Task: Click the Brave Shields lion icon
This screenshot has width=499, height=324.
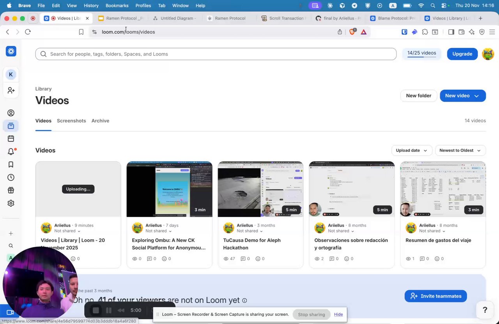Action: tap(352, 32)
